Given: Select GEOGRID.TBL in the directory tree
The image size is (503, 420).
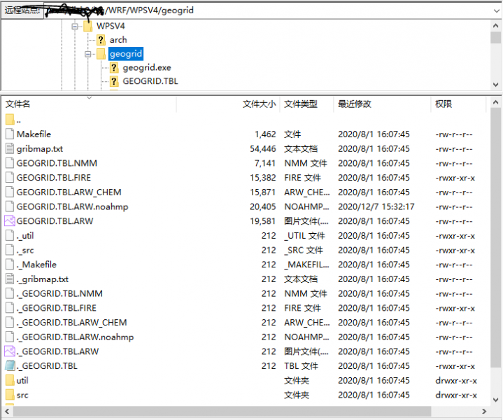Looking at the screenshot, I should [150, 81].
